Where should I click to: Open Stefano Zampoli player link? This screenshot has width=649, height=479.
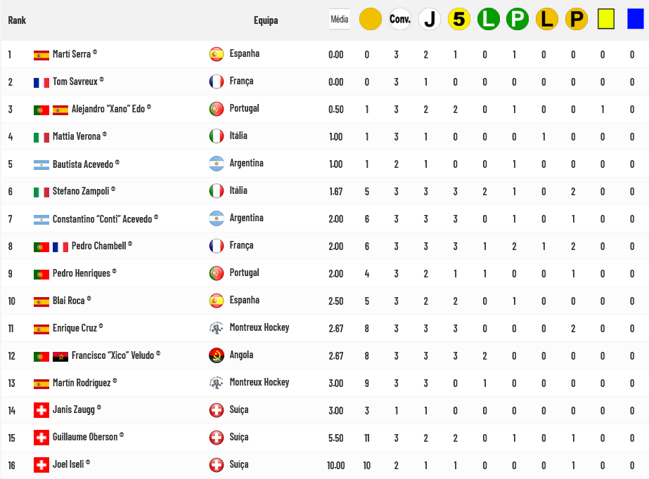click(x=80, y=191)
